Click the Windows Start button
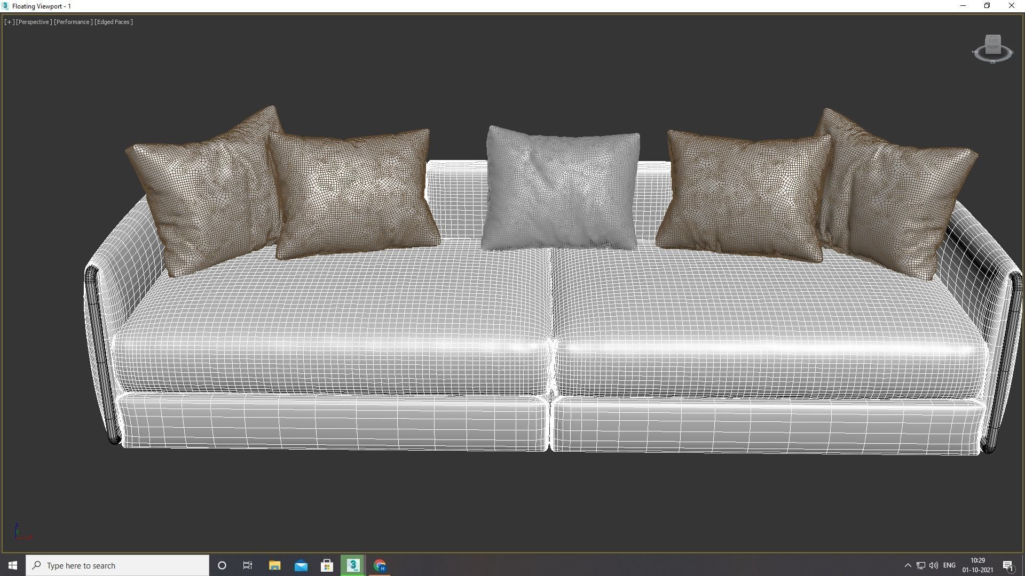This screenshot has height=576, width=1025. (x=13, y=565)
